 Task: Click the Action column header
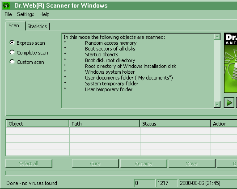(x=224, y=124)
